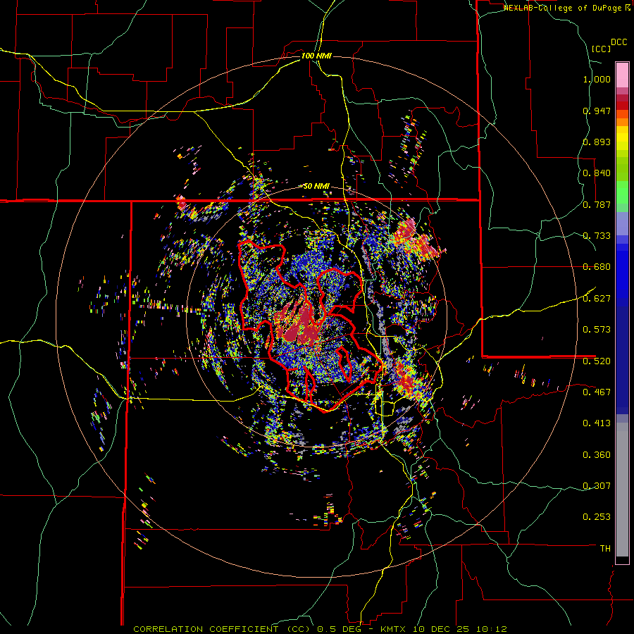This screenshot has width=634, height=634.
Task: Click the 0.573 legend value
Action: pyautogui.click(x=597, y=330)
